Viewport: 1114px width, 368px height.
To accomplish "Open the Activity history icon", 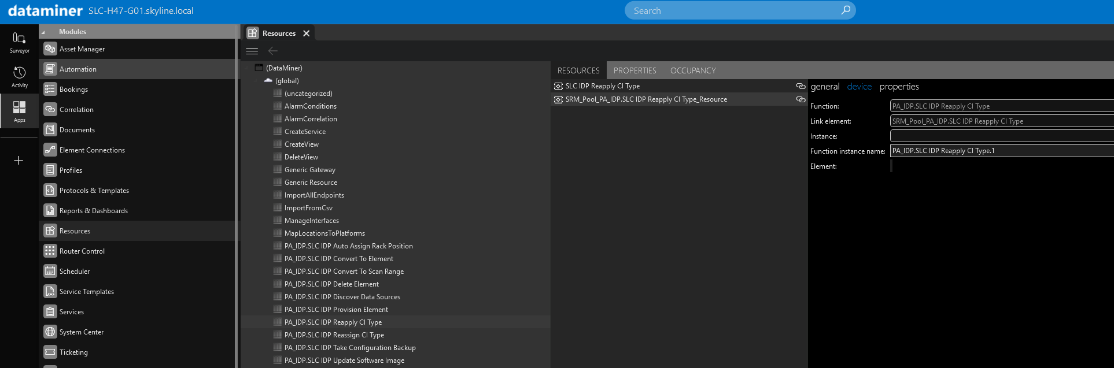I will (x=19, y=77).
